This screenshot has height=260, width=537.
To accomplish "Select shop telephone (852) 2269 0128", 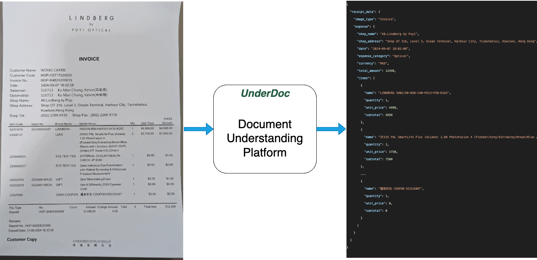I will point(54,115).
